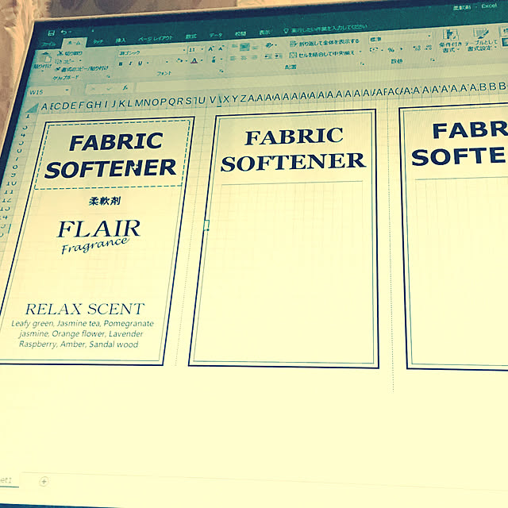Switch to the Insert (挿入) tab
Viewport: 508px width, 508px height.
pyautogui.click(x=121, y=40)
